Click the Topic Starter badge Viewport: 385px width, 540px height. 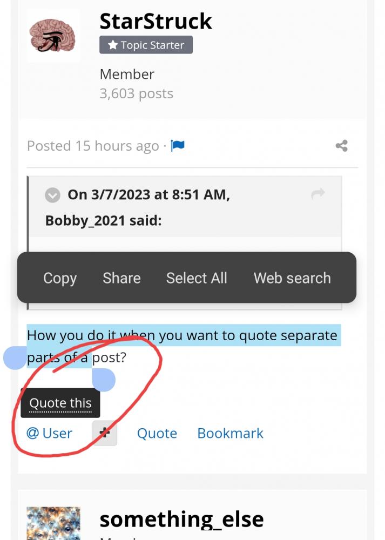point(146,45)
